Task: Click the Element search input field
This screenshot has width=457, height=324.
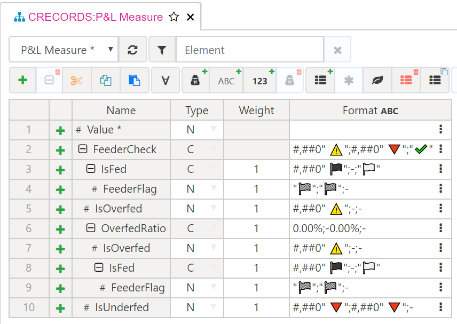Action: pos(249,50)
